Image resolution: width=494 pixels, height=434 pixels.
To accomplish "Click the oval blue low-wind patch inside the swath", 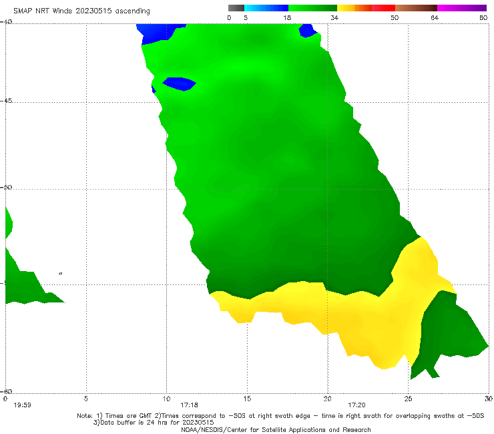I will pos(180,84).
